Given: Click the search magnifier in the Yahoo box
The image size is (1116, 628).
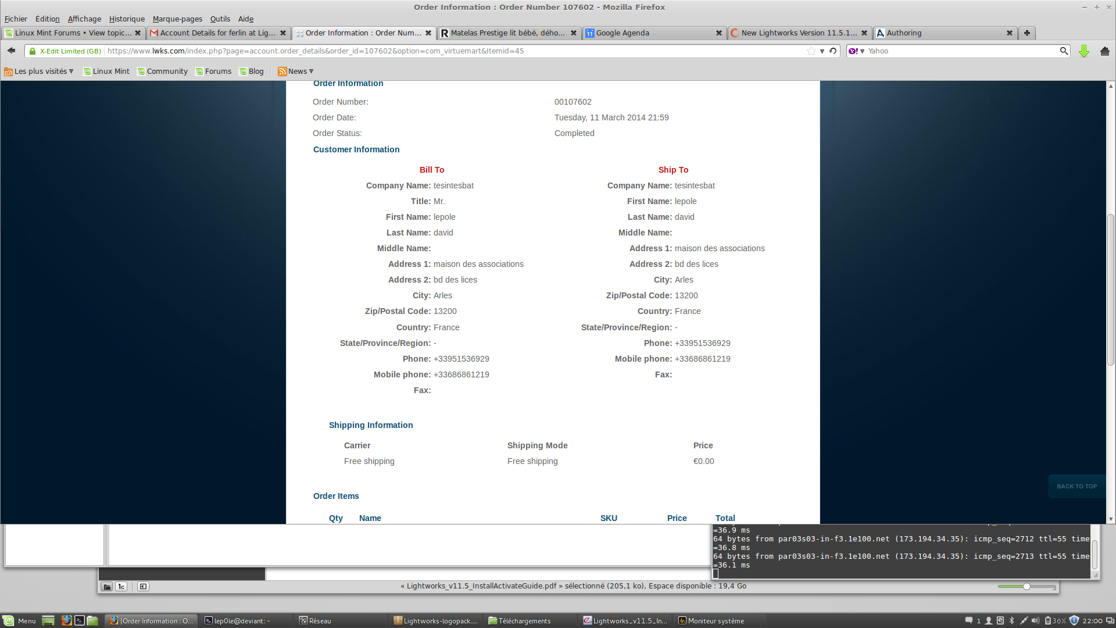Looking at the screenshot, I should (x=1064, y=51).
